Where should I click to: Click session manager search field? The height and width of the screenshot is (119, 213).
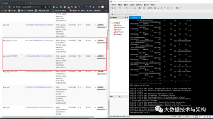119,20
